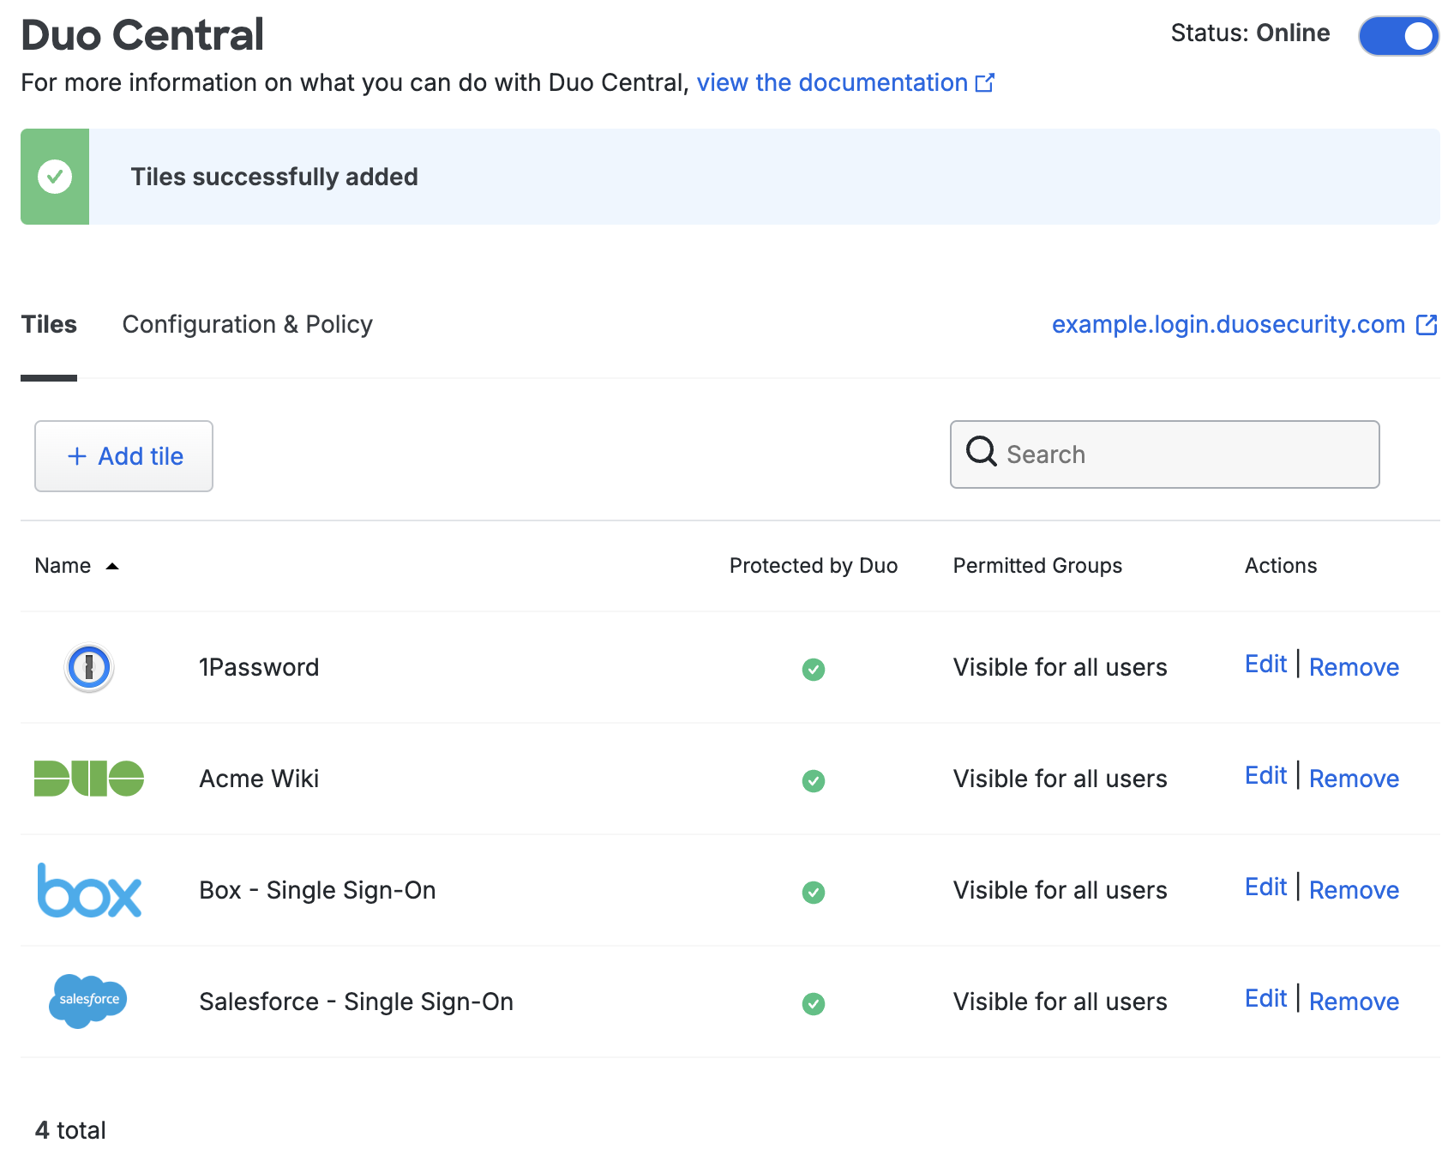Select the Tiles tab
Screen dimensions: 1454x1161
click(x=49, y=324)
